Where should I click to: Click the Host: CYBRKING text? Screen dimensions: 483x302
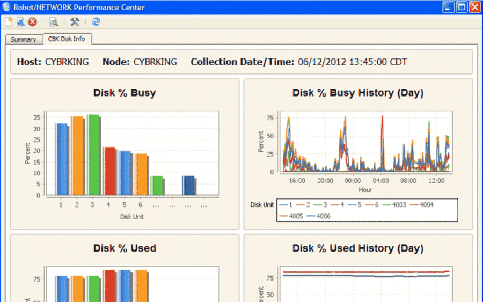click(x=53, y=62)
